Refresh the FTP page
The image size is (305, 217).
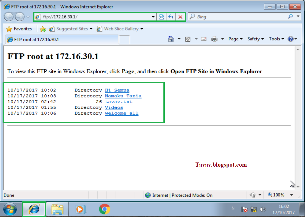pyautogui.click(x=171, y=17)
